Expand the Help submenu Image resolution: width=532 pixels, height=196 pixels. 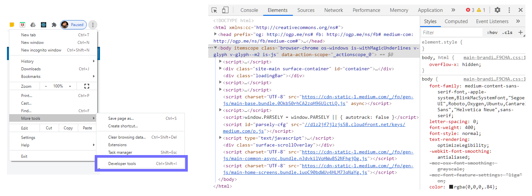pos(53,145)
